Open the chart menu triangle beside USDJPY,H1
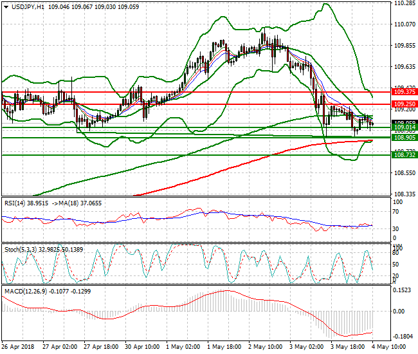 point(6,7)
